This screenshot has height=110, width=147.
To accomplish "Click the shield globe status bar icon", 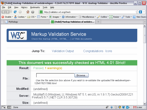I will [120, 107].
